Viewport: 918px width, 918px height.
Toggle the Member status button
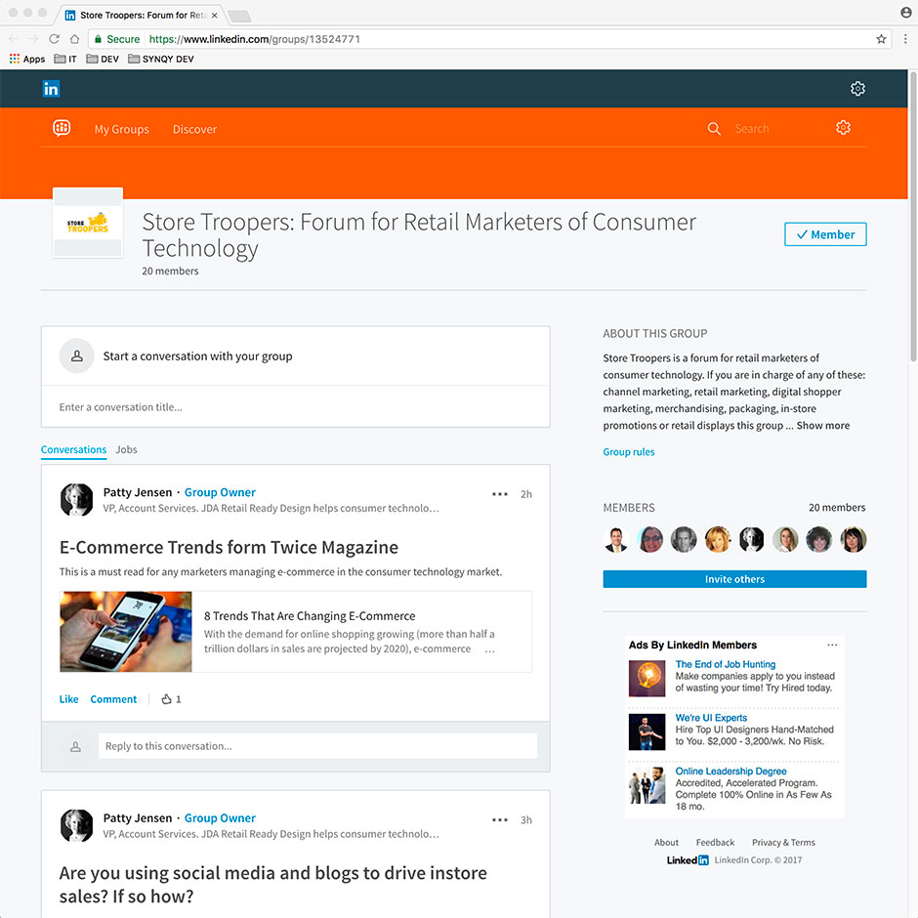tap(824, 234)
